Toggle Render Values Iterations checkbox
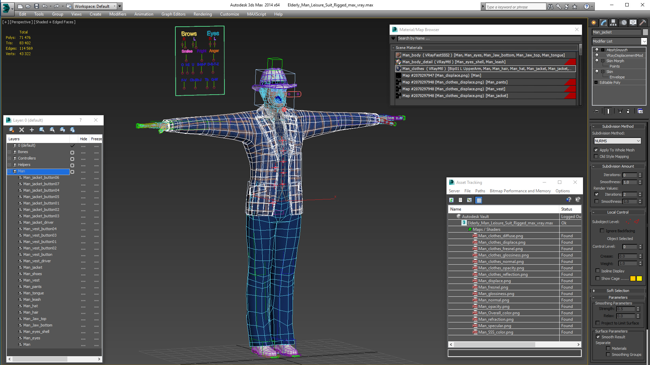Screen dimensions: 650x365 coord(597,194)
